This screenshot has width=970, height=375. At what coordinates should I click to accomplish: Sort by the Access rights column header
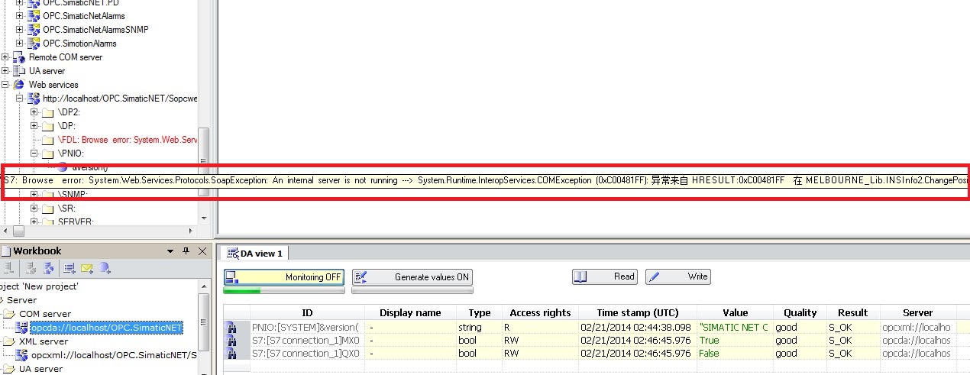click(x=540, y=312)
